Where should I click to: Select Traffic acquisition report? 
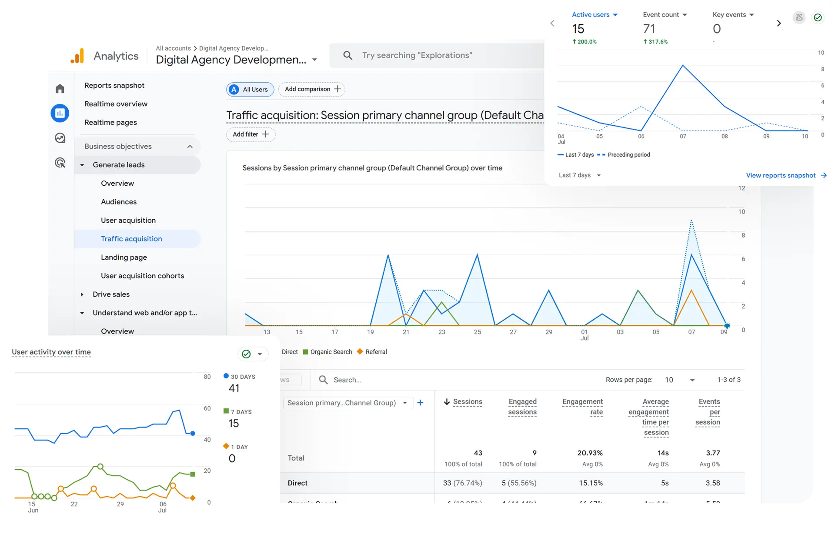click(x=137, y=239)
